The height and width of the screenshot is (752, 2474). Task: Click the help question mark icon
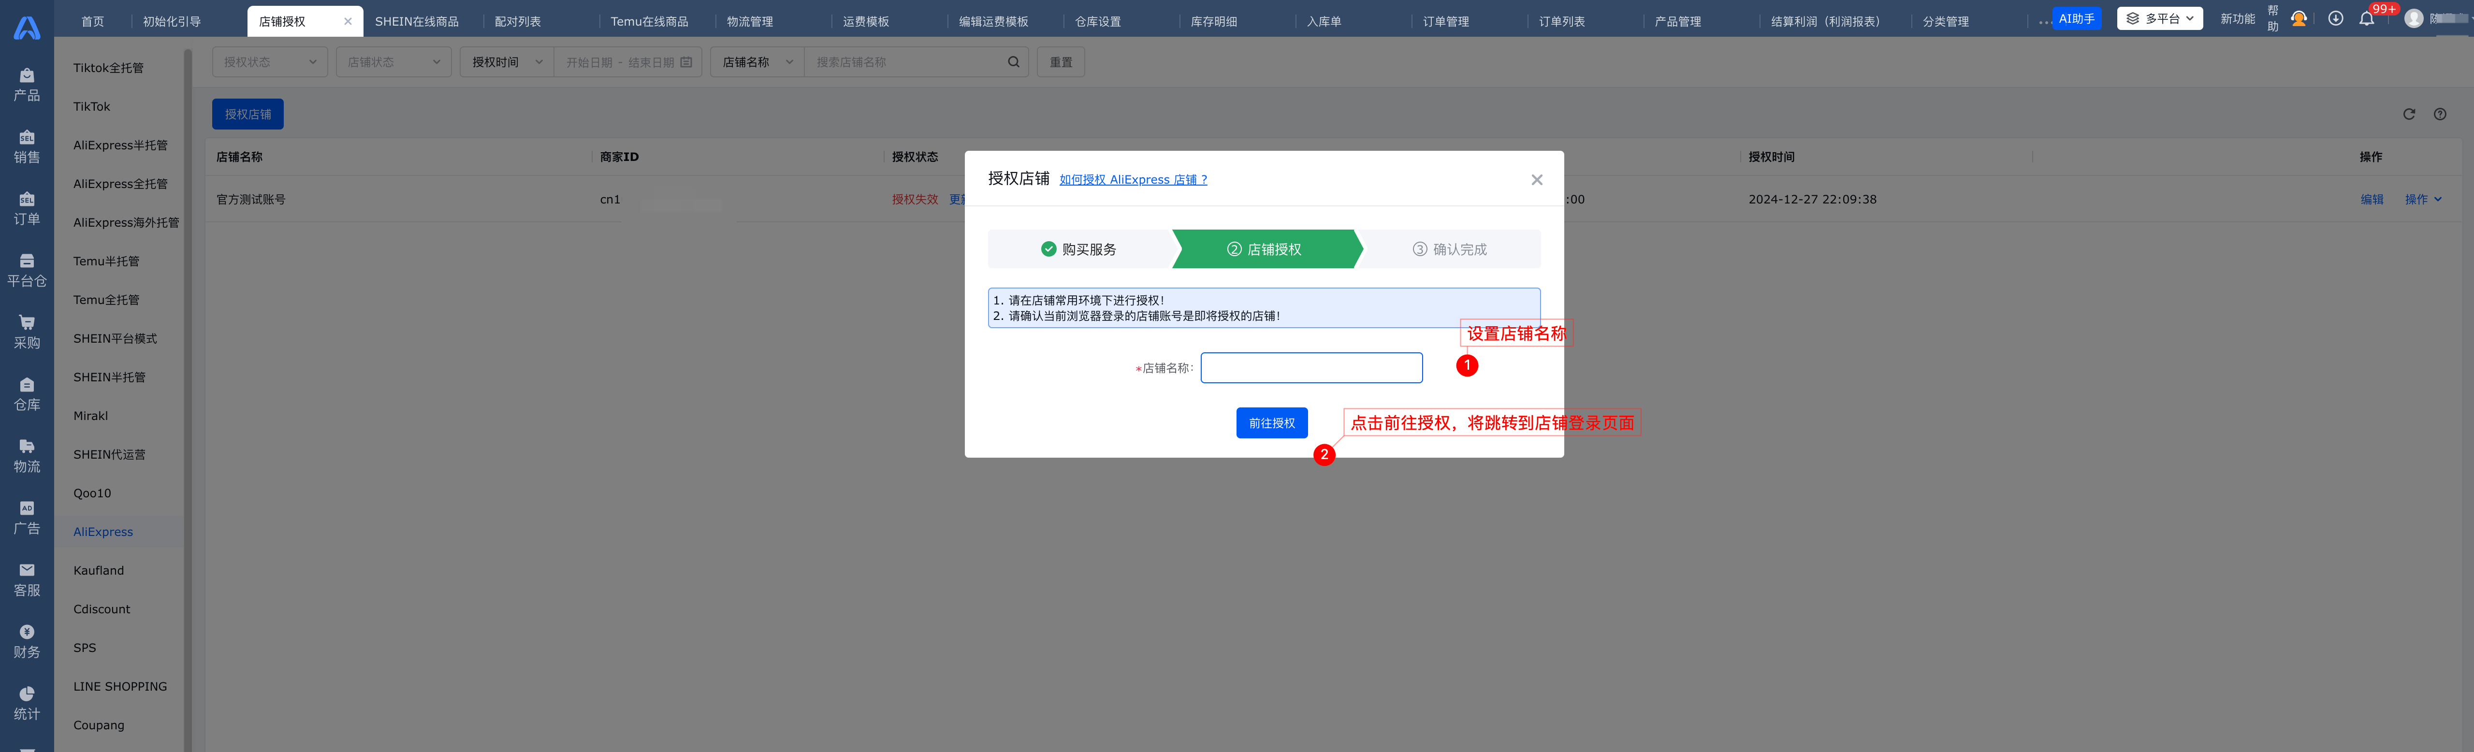[2439, 114]
